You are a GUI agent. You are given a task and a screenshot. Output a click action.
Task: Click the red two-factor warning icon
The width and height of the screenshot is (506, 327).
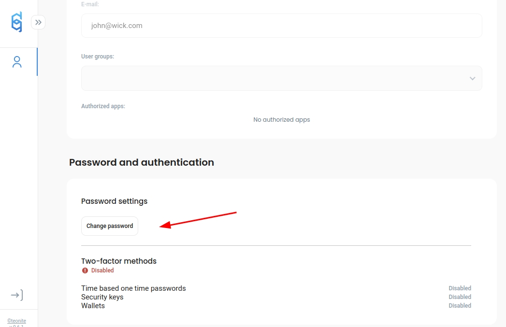85,270
